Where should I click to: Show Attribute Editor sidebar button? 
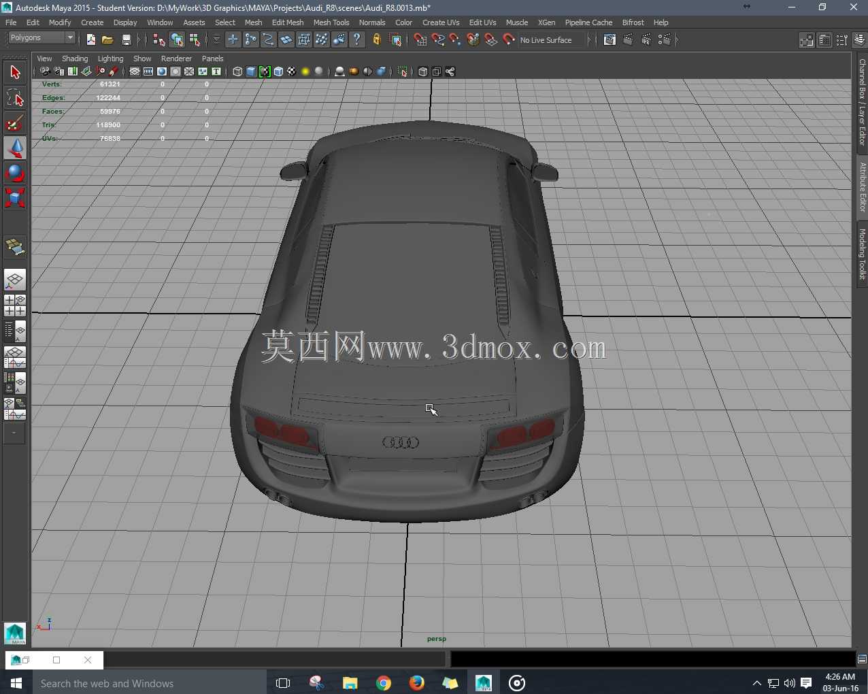(824, 40)
